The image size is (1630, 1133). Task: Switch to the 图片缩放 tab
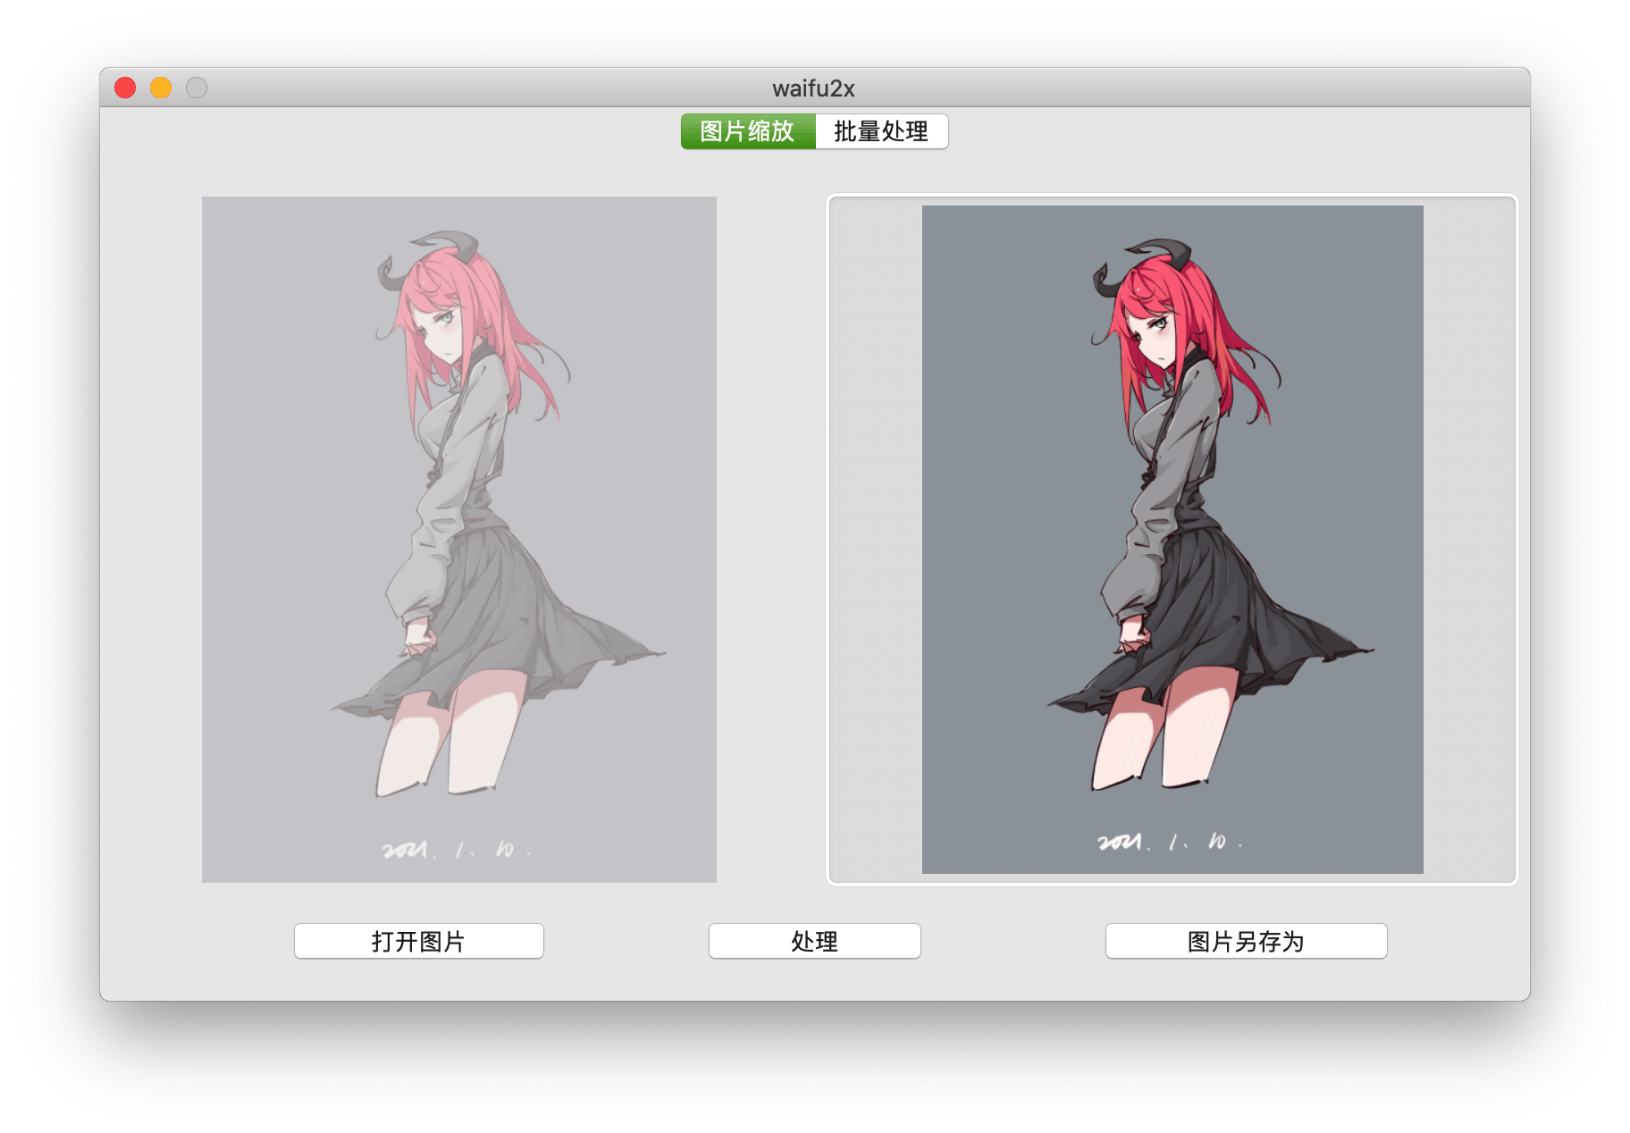click(747, 131)
